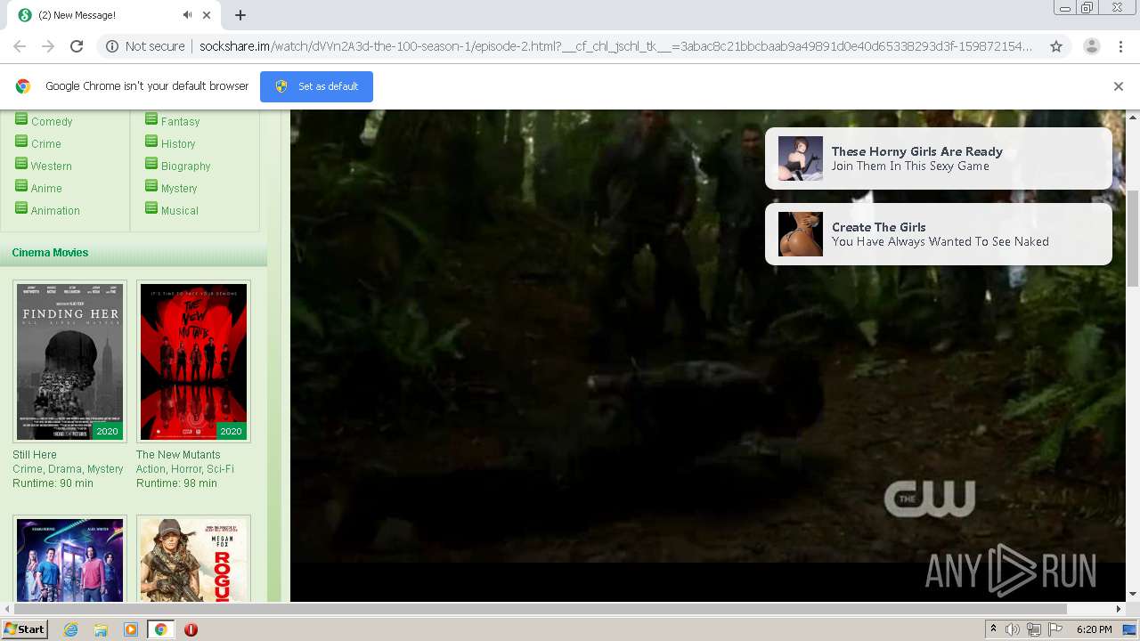The height and width of the screenshot is (641, 1140).
Task: Open the Finding Her poster thumbnail
Action: tap(69, 361)
